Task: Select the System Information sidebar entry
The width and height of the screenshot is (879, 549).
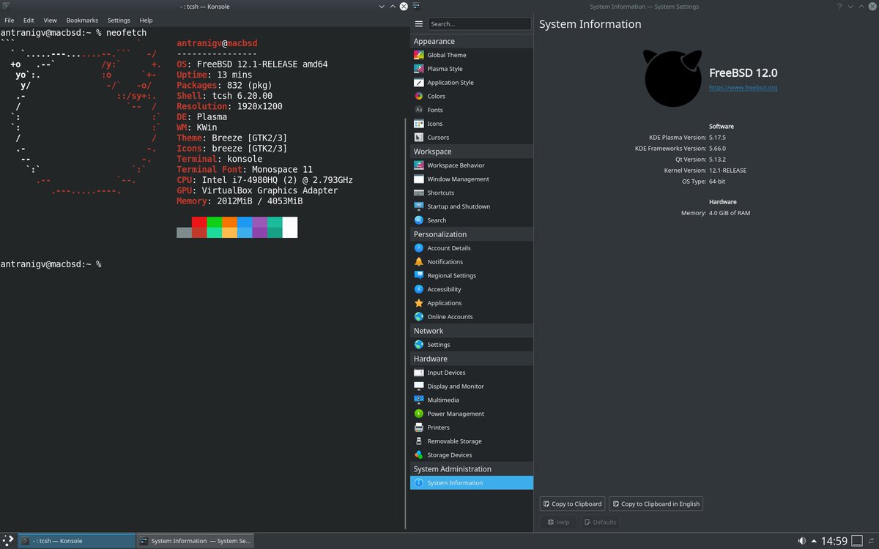Action: [472, 483]
